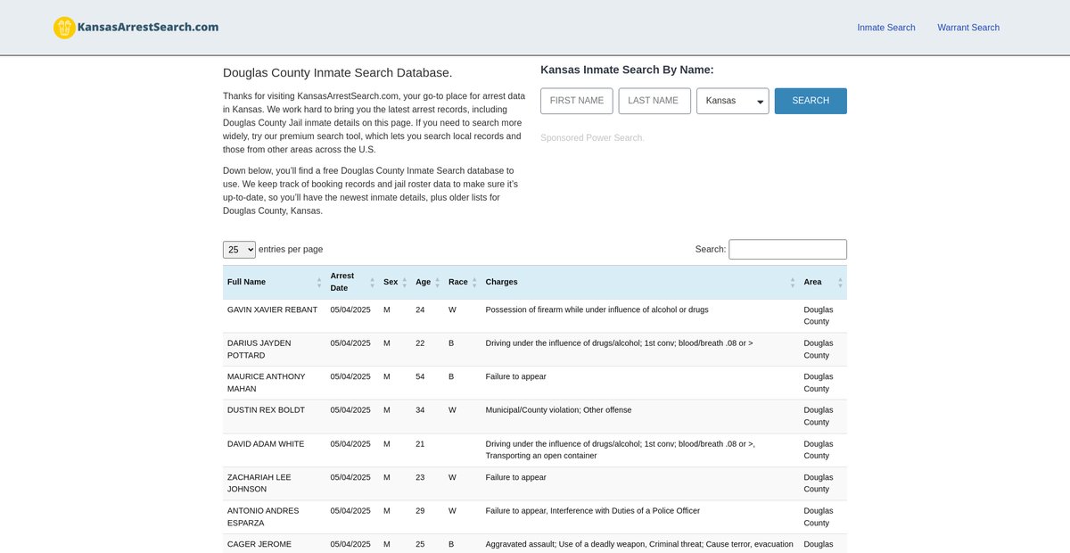The image size is (1070, 553).
Task: Sort by Charges column sort icon
Action: [x=792, y=282]
